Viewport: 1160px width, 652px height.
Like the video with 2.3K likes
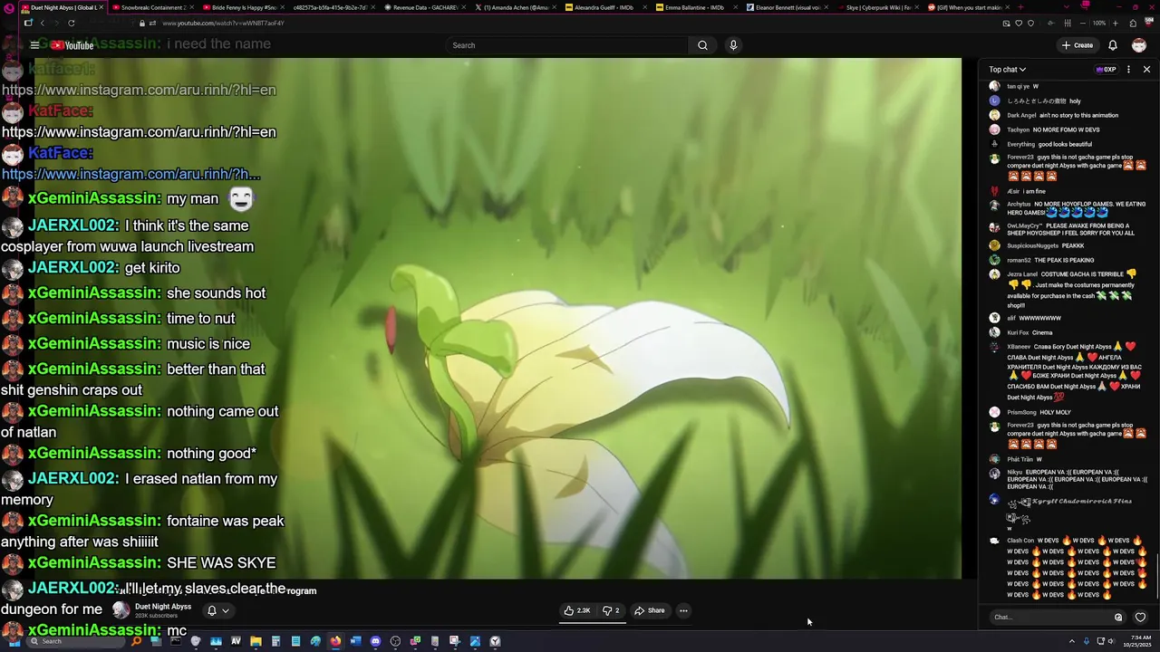(577, 610)
